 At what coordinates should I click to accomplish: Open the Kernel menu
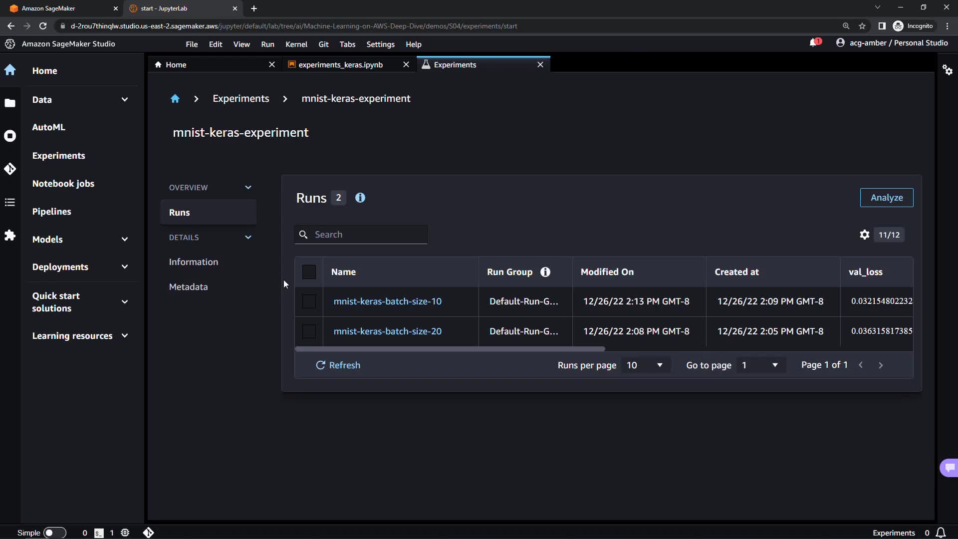point(296,44)
